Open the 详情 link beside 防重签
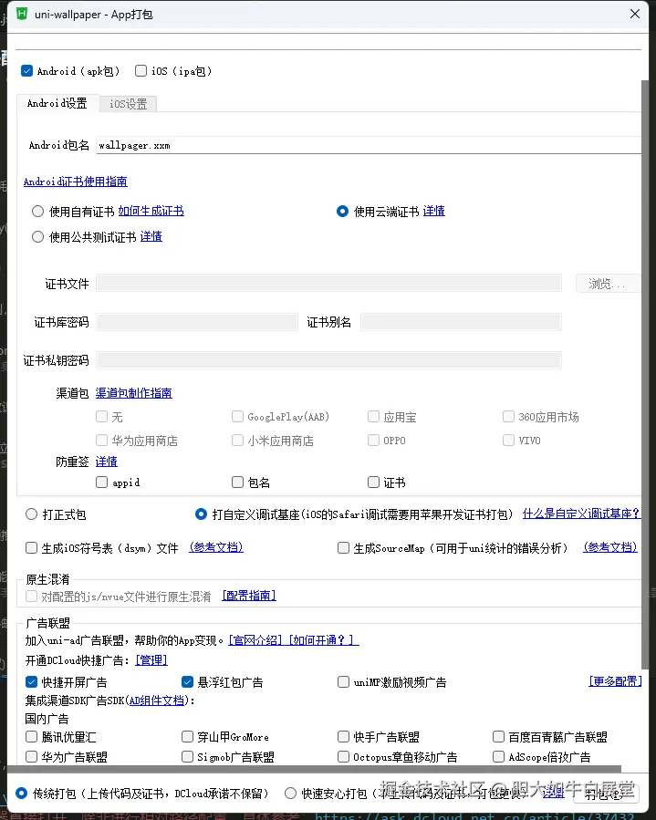This screenshot has width=656, height=820. coord(107,462)
